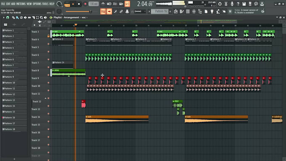Click the download content library icon
286x161 pixels.
pyautogui.click(x=262, y=4)
